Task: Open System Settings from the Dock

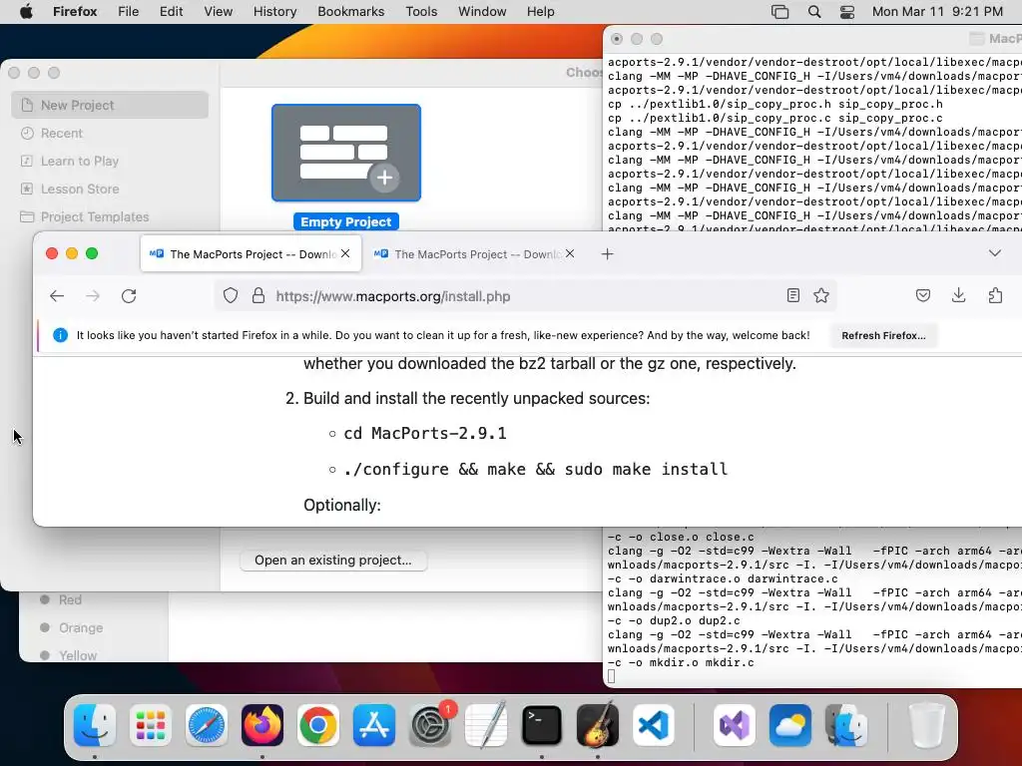Action: (430, 725)
